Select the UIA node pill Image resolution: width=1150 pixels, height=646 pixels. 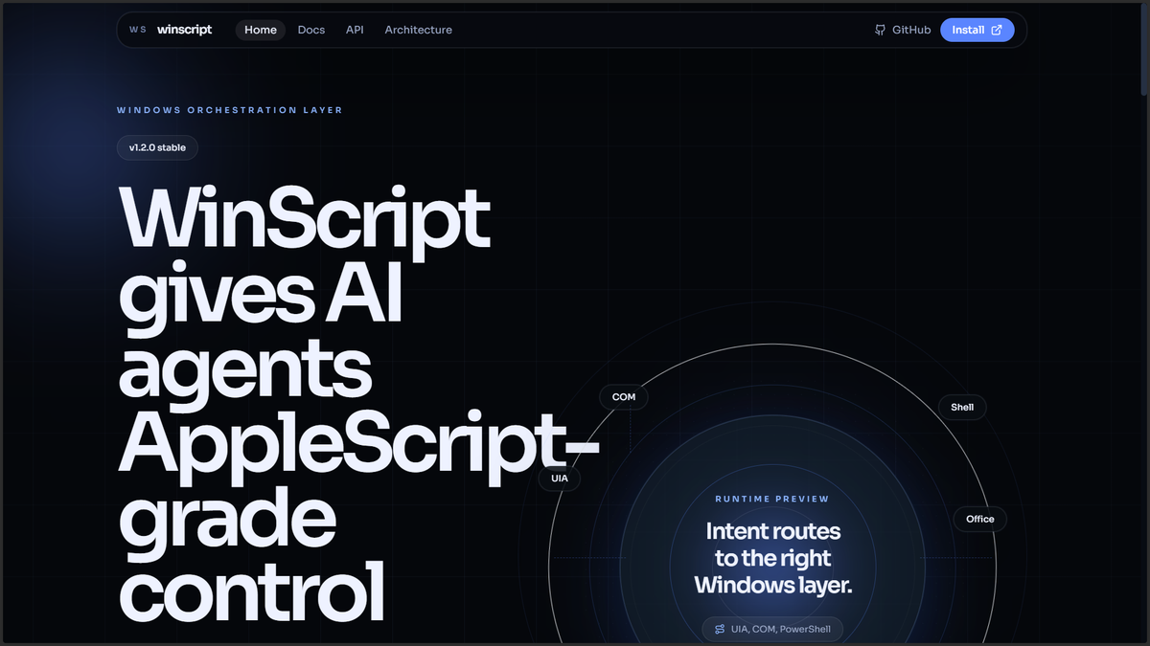560,478
